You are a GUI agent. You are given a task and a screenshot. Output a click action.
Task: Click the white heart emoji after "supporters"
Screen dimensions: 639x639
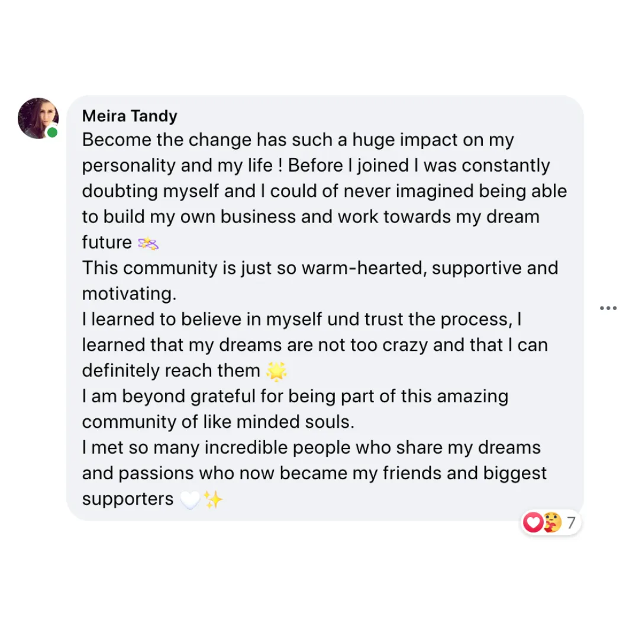pos(190,499)
